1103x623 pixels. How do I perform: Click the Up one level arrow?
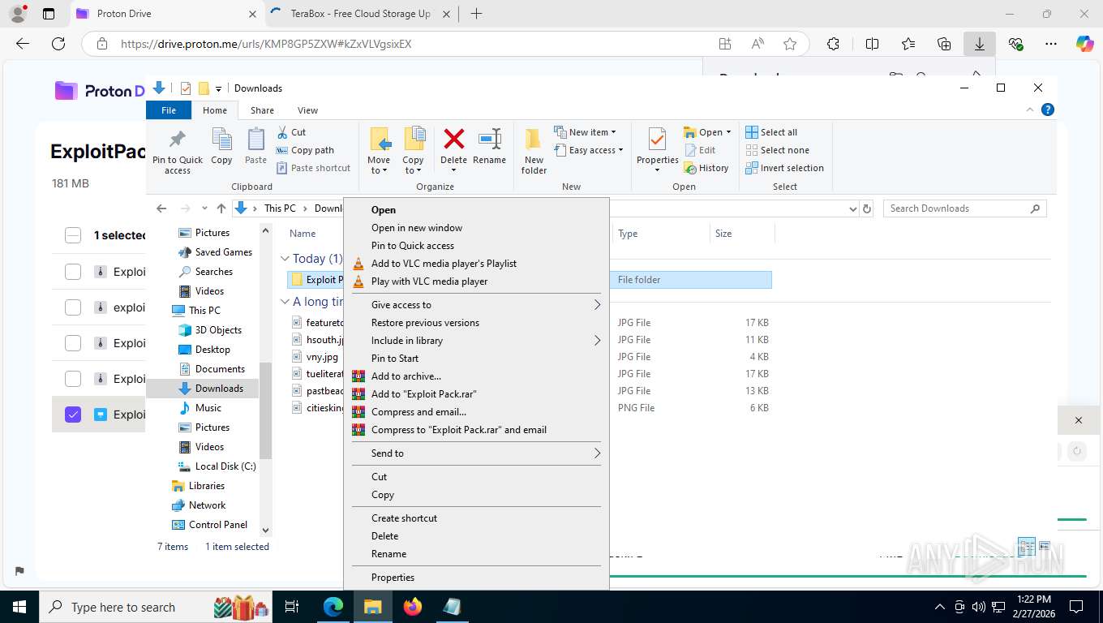[x=221, y=208]
